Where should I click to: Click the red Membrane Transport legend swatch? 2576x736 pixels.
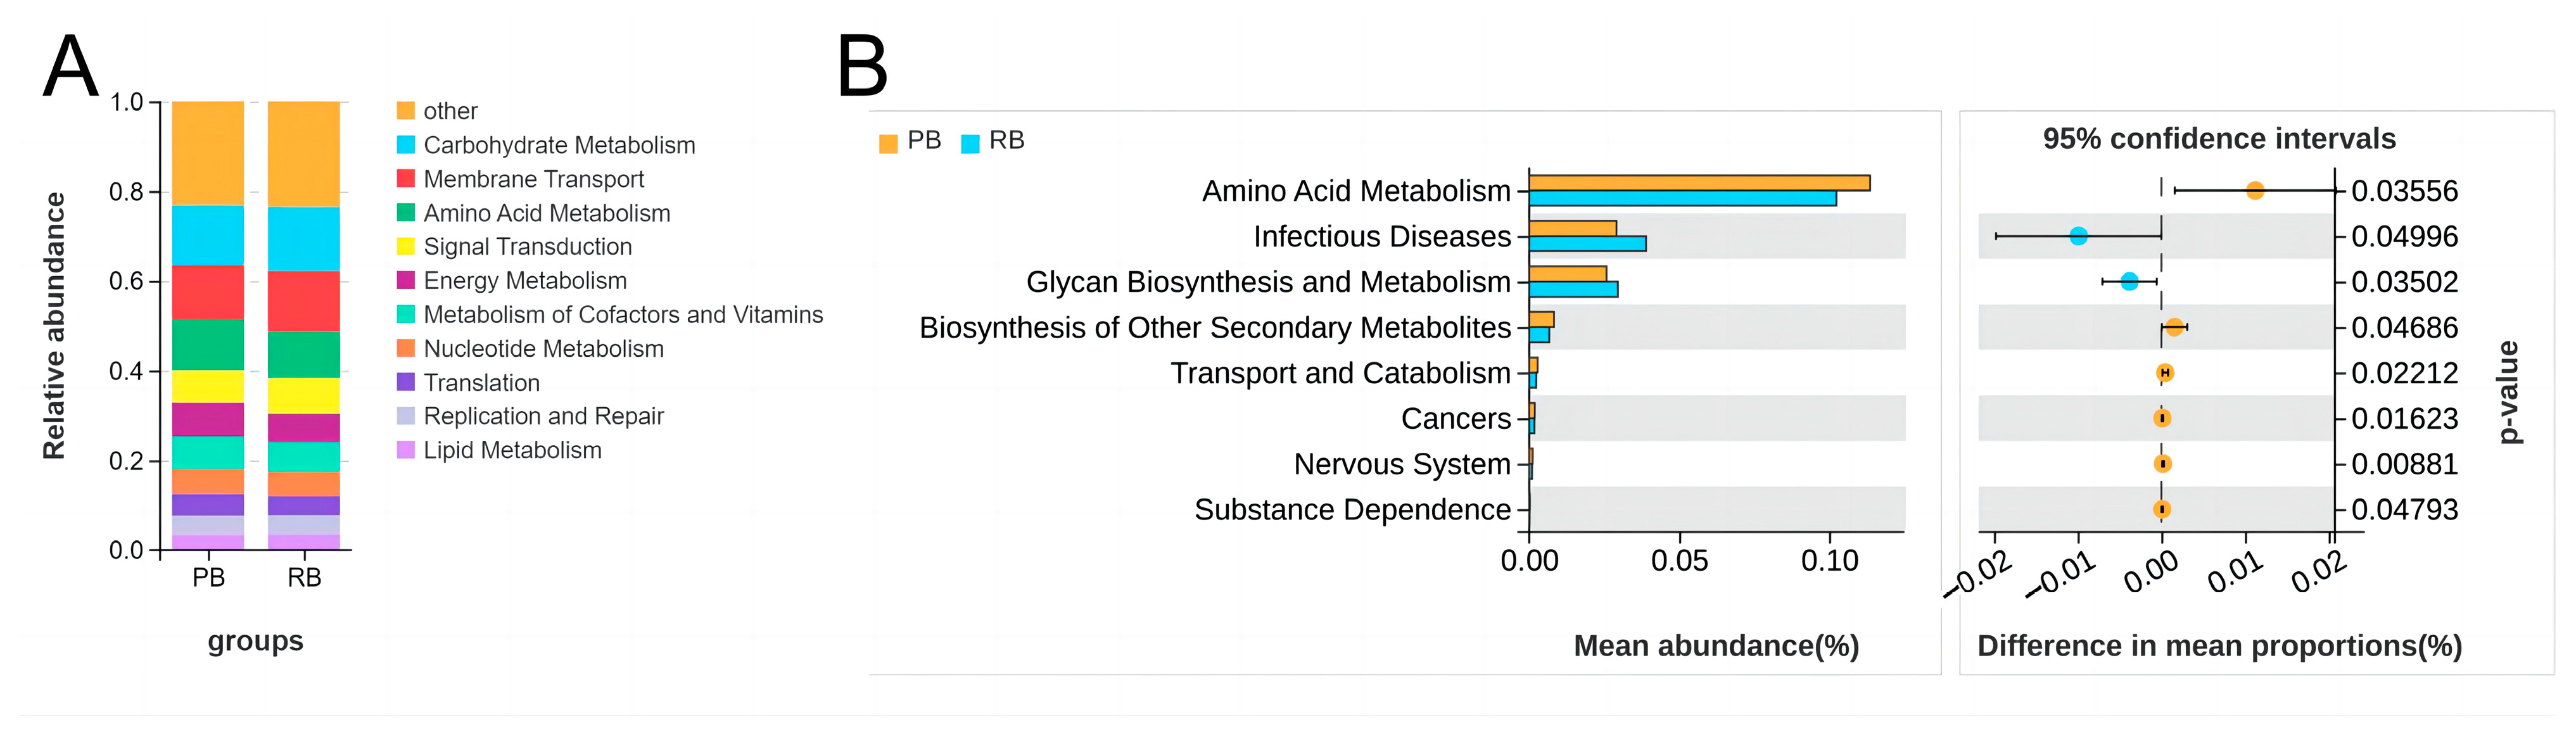[x=405, y=178]
